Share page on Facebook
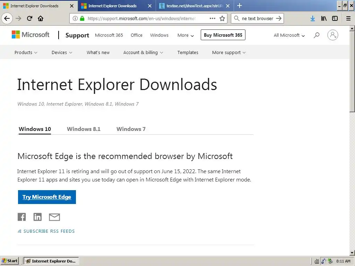 point(22,217)
